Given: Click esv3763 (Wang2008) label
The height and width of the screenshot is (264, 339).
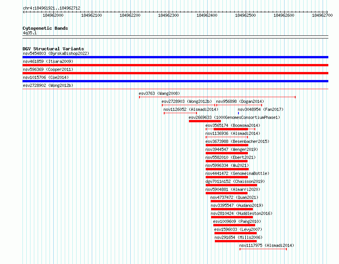Looking at the screenshot, I should click(159, 93).
